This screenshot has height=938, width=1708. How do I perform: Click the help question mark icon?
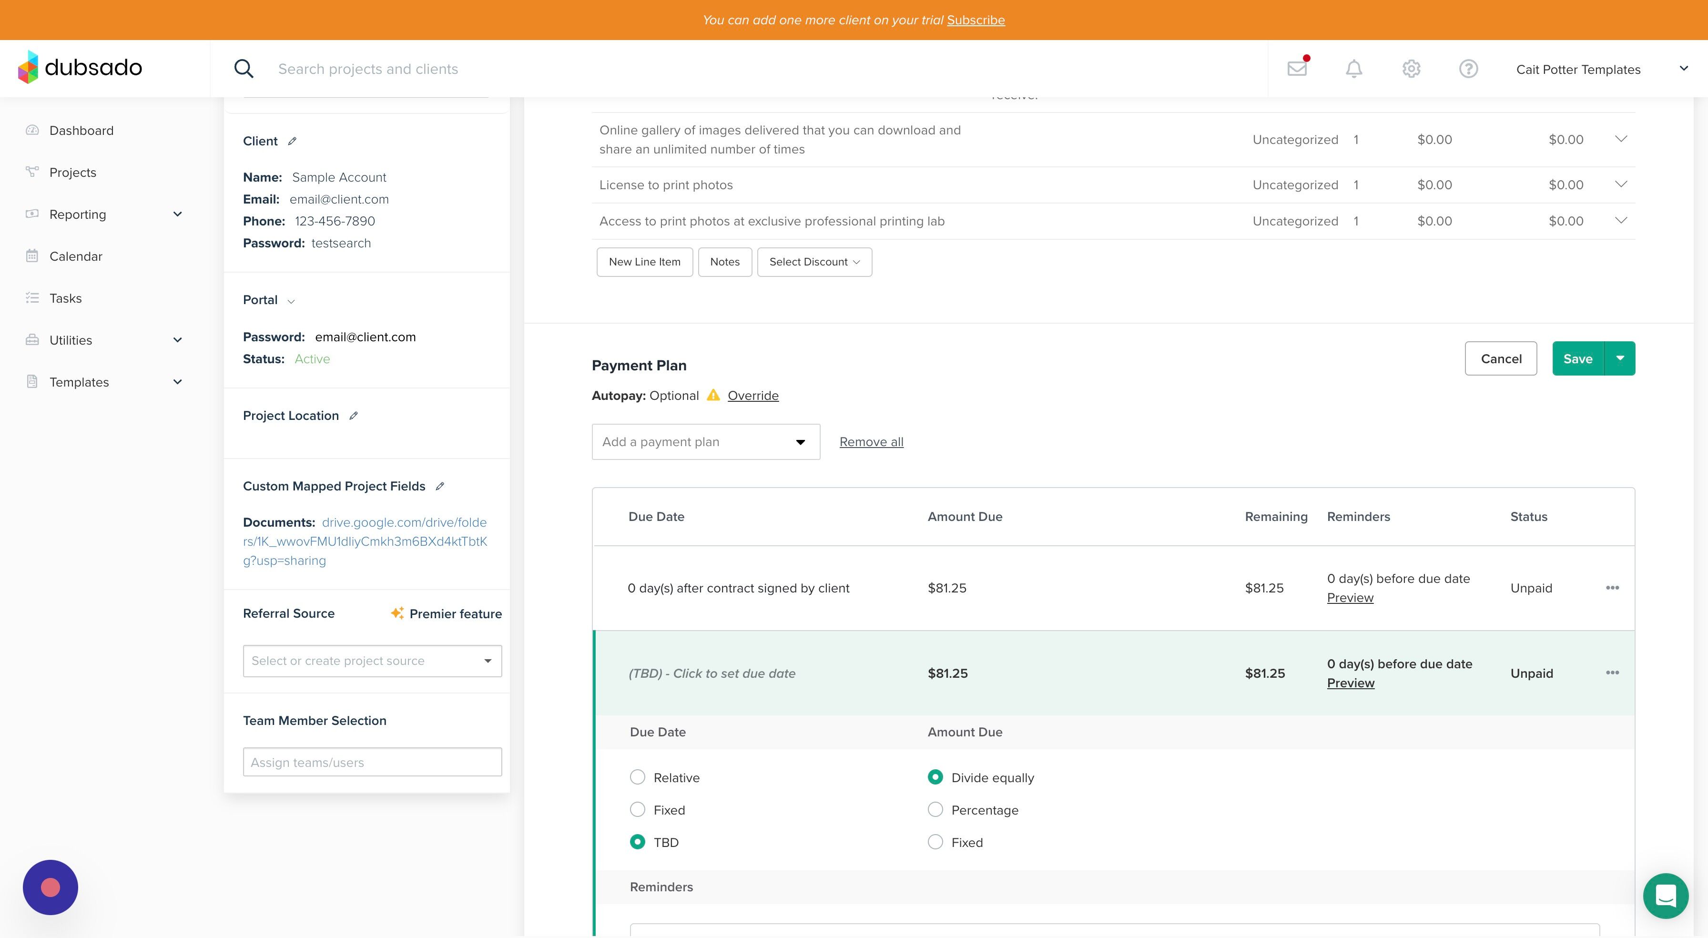coord(1468,68)
